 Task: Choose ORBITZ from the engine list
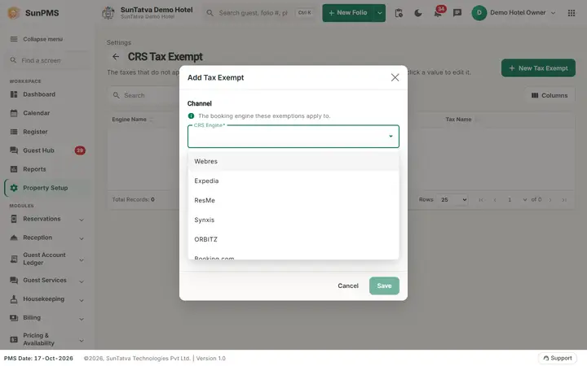(293, 239)
